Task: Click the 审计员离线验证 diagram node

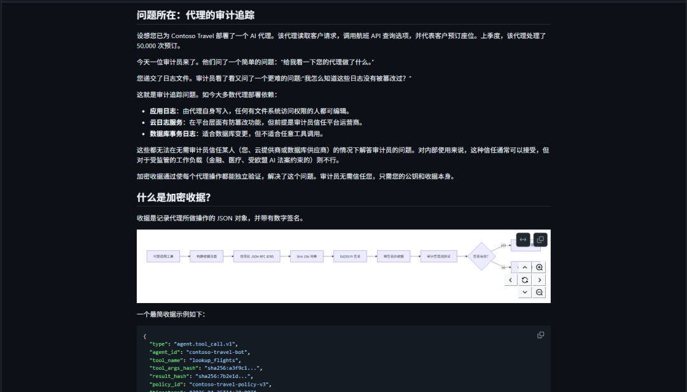Action: (x=438, y=257)
